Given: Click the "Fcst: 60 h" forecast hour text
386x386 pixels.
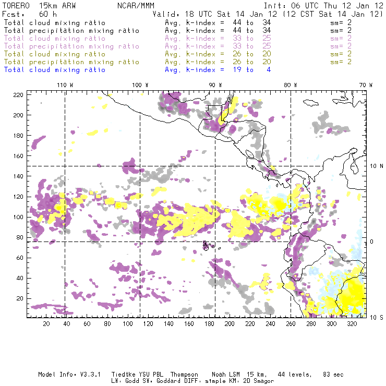Looking at the screenshot, I should (29, 14).
